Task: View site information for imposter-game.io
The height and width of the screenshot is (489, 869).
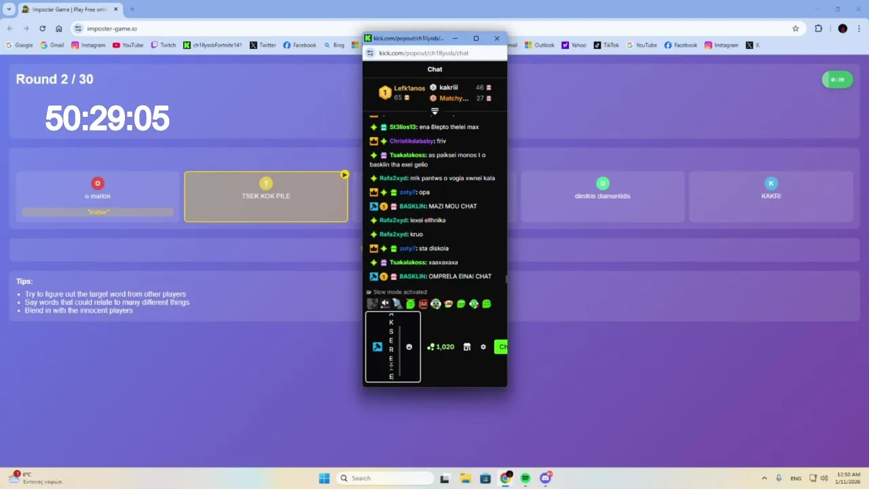Action: pos(78,29)
